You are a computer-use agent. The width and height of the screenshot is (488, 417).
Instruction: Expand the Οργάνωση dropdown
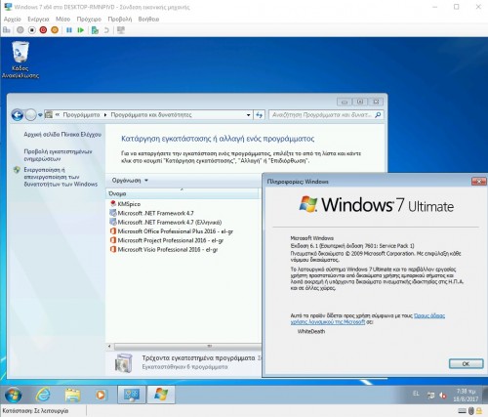130,181
